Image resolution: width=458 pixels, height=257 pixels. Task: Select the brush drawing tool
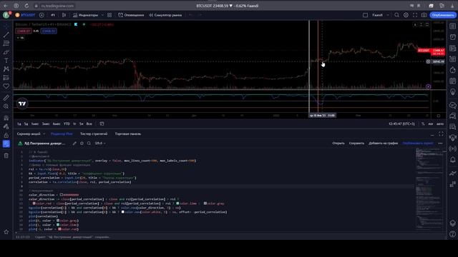(6, 52)
